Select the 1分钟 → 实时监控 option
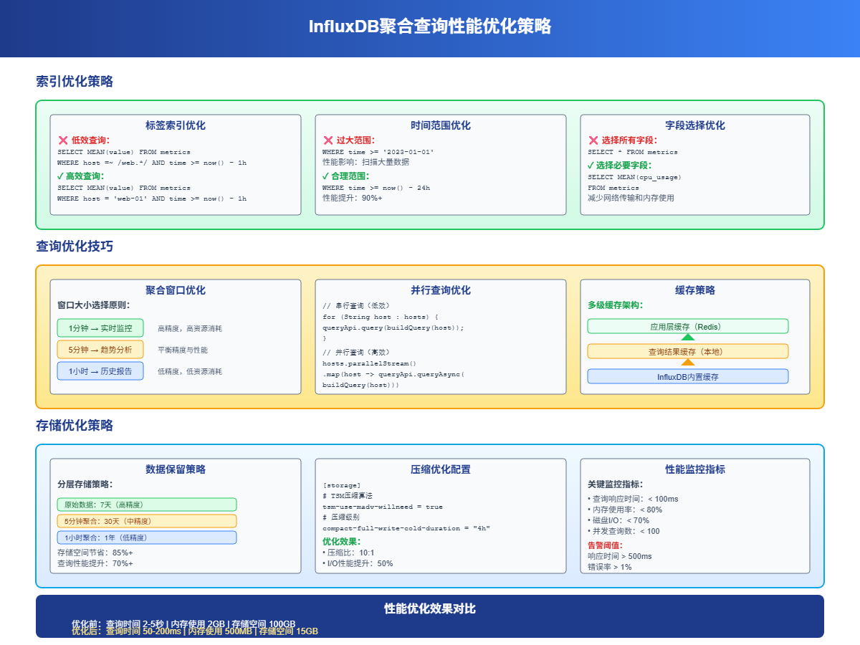 [100, 328]
